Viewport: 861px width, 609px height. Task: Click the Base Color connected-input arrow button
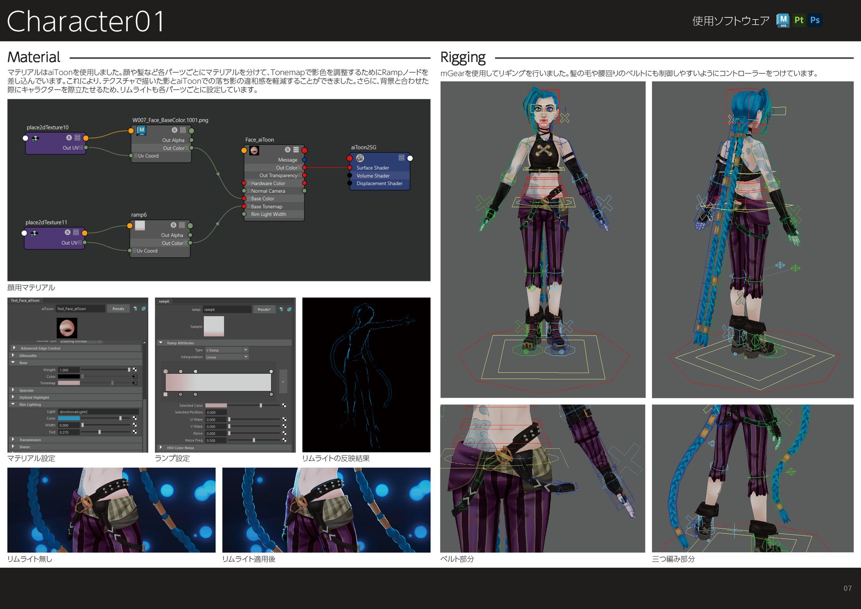tap(135, 376)
